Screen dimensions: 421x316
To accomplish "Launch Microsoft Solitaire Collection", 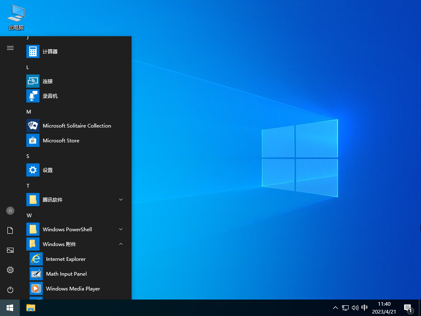I will pyautogui.click(x=77, y=125).
